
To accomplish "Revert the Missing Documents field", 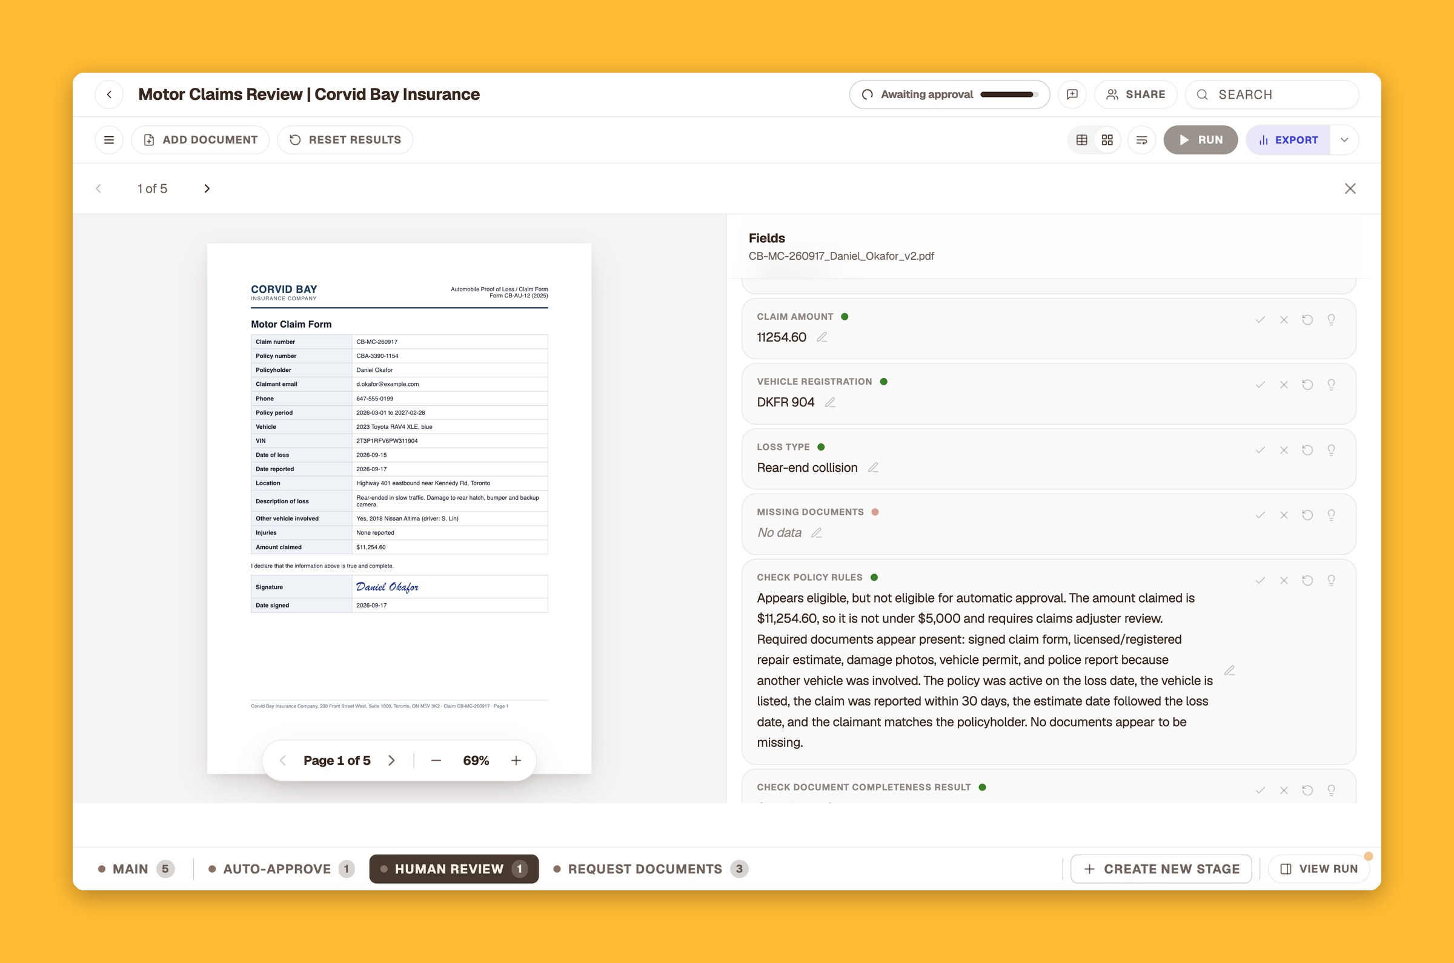I will click(1307, 515).
